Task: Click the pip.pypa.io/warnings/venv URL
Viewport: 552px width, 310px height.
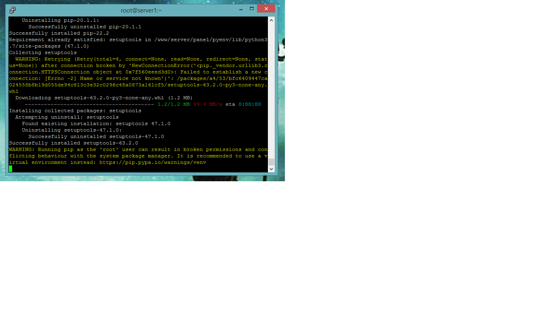Action: point(153,162)
